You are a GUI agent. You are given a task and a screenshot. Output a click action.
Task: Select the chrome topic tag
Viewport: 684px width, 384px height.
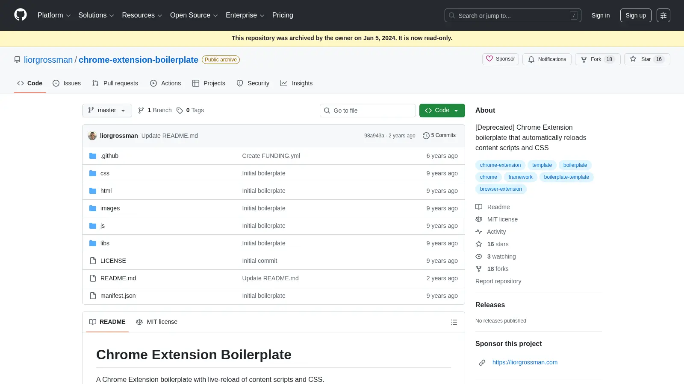tap(489, 177)
